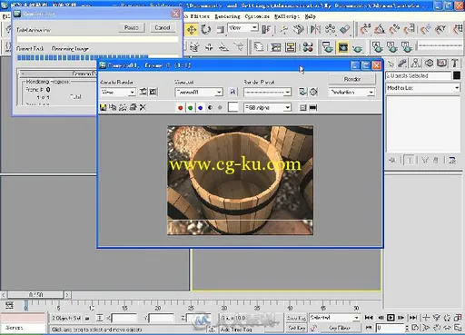Screen dimensions: 465x335
Task: Open the Help menu
Action: click(311, 16)
